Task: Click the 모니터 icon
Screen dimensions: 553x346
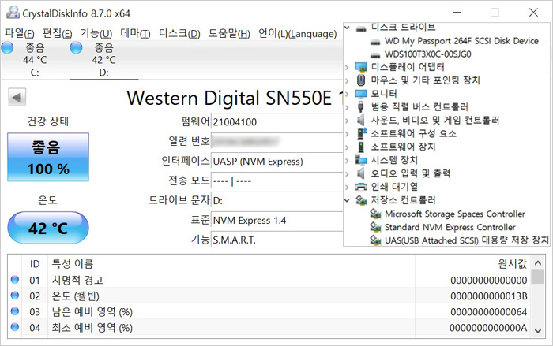Action: pyautogui.click(x=361, y=94)
